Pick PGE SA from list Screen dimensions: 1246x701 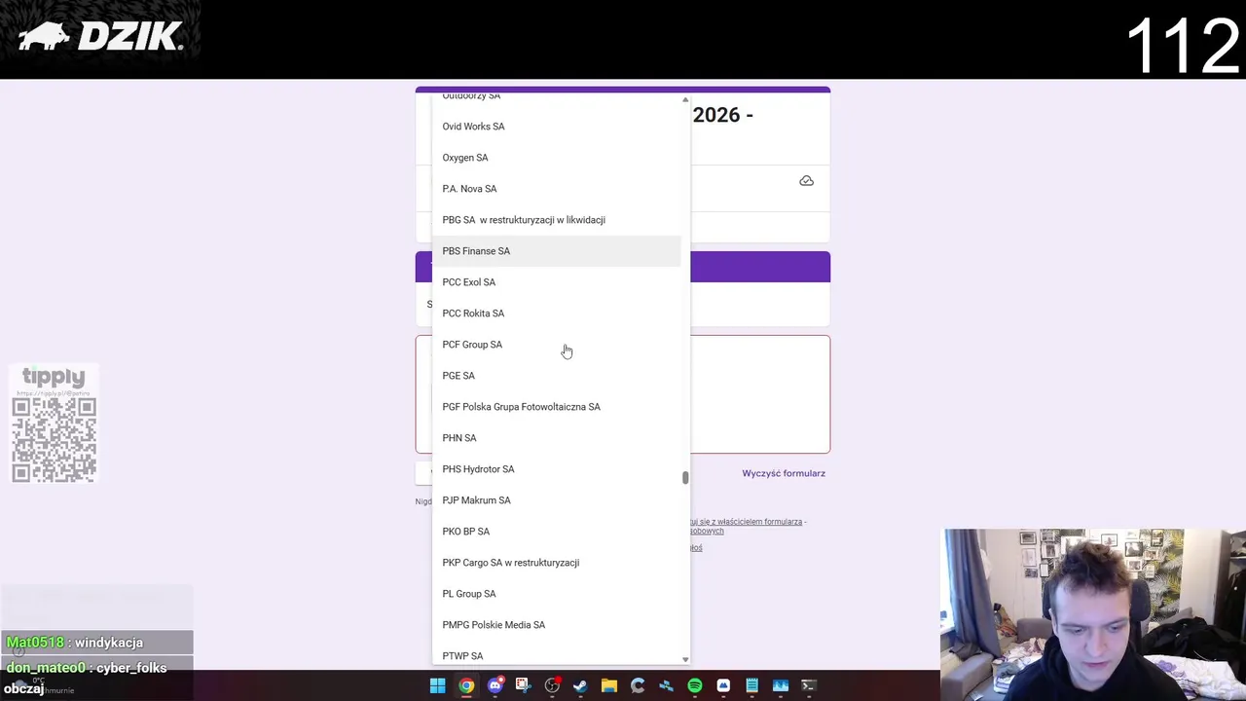(x=556, y=376)
